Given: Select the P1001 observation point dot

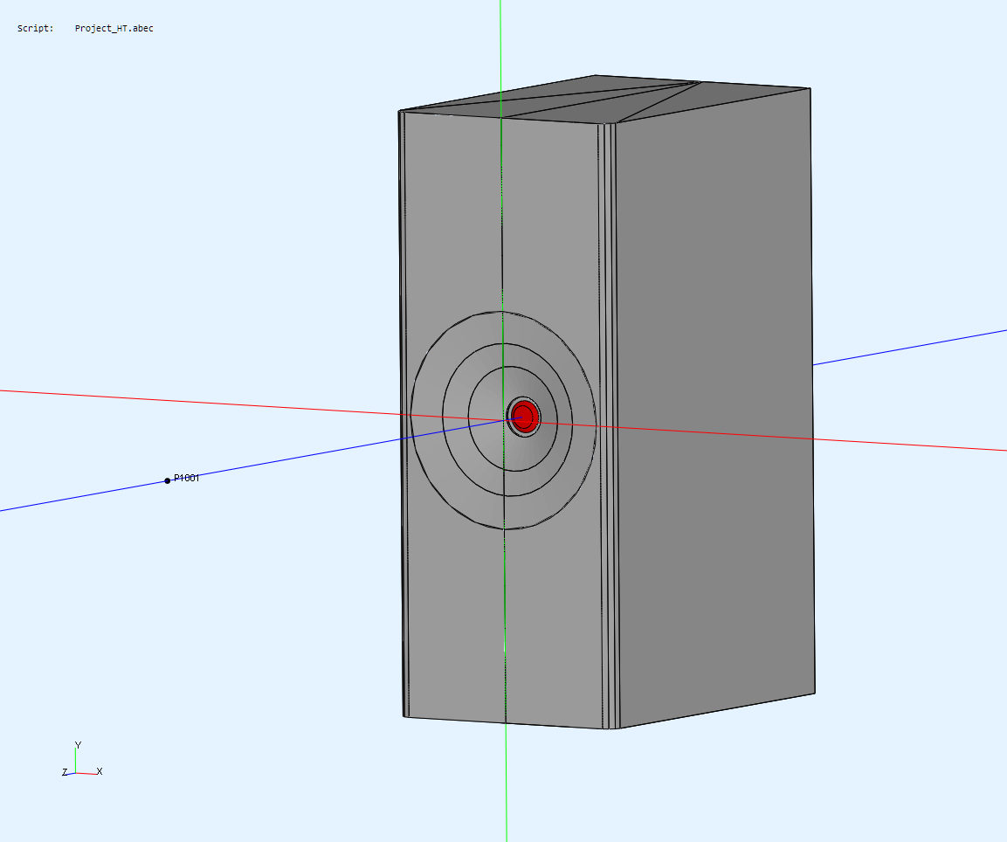Looking at the screenshot, I should pyautogui.click(x=168, y=480).
